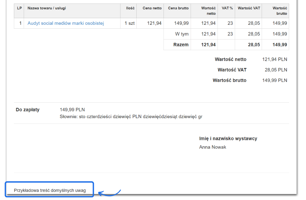Click the 1 szt quantity cell

point(129,23)
